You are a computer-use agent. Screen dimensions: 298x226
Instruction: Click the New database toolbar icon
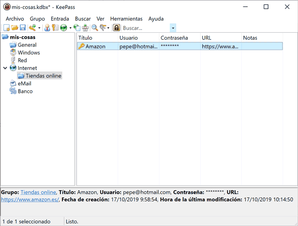tap(6, 28)
